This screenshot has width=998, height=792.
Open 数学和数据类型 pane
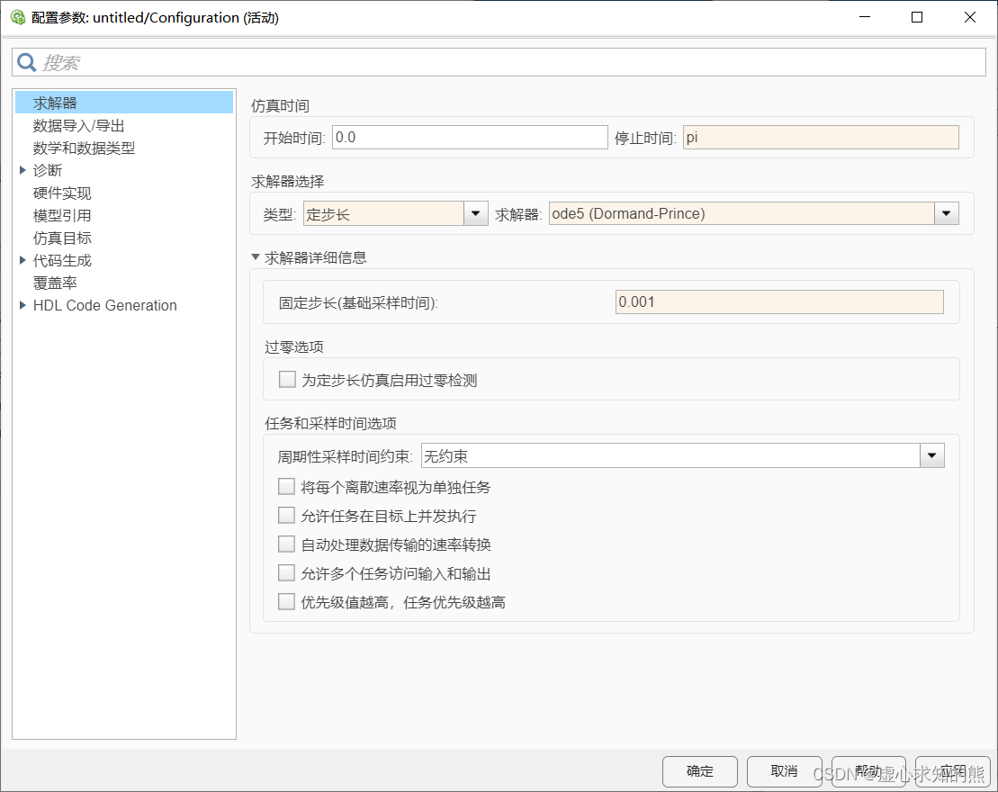(x=84, y=148)
